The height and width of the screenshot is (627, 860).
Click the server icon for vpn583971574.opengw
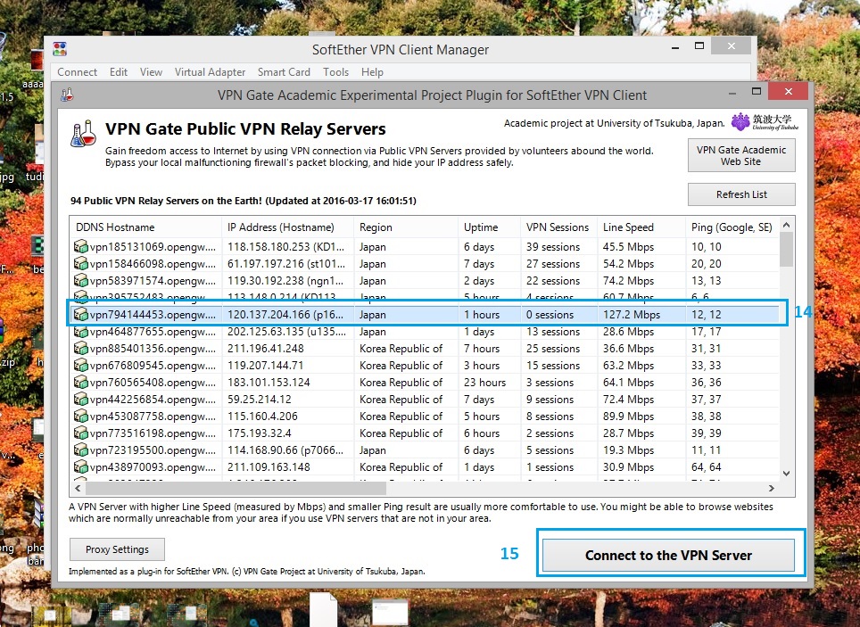pos(80,281)
